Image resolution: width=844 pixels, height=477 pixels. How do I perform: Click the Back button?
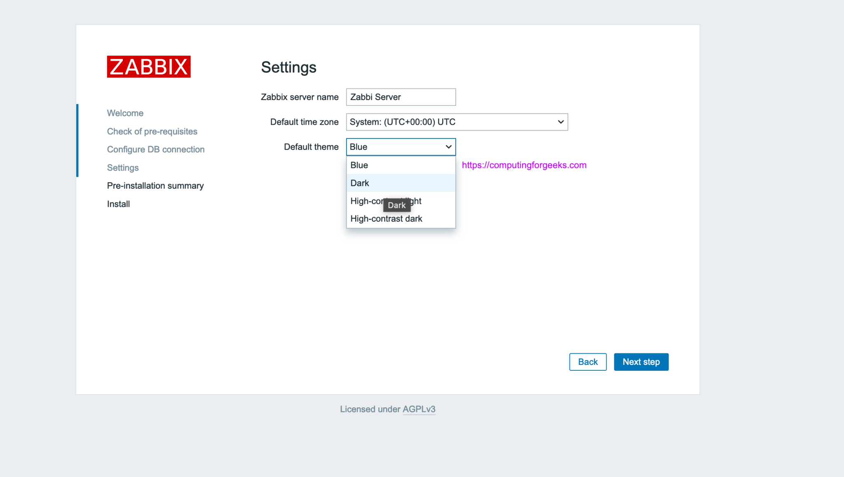coord(588,362)
